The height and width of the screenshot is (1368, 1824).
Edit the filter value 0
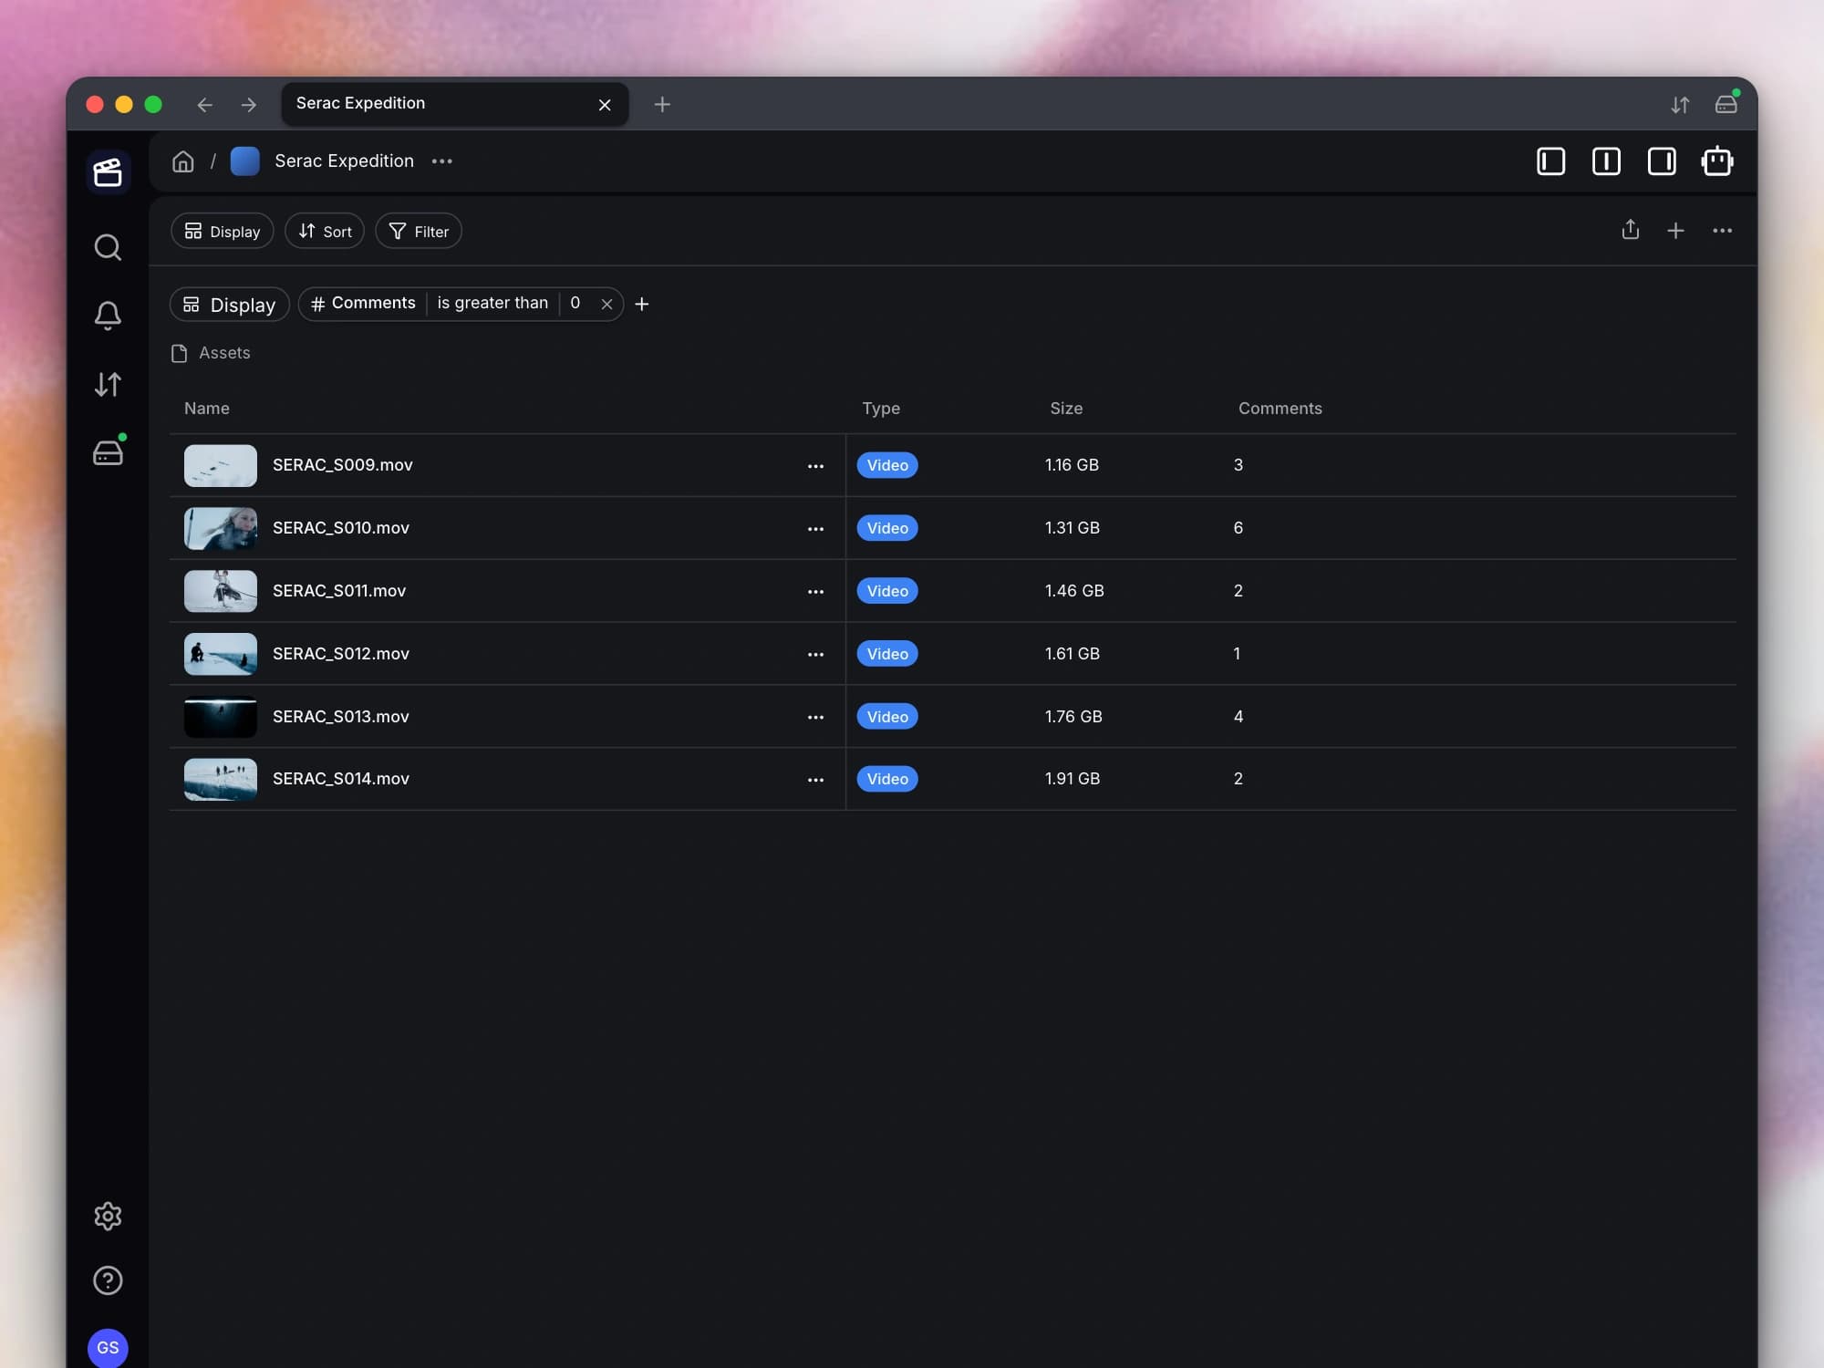click(575, 304)
